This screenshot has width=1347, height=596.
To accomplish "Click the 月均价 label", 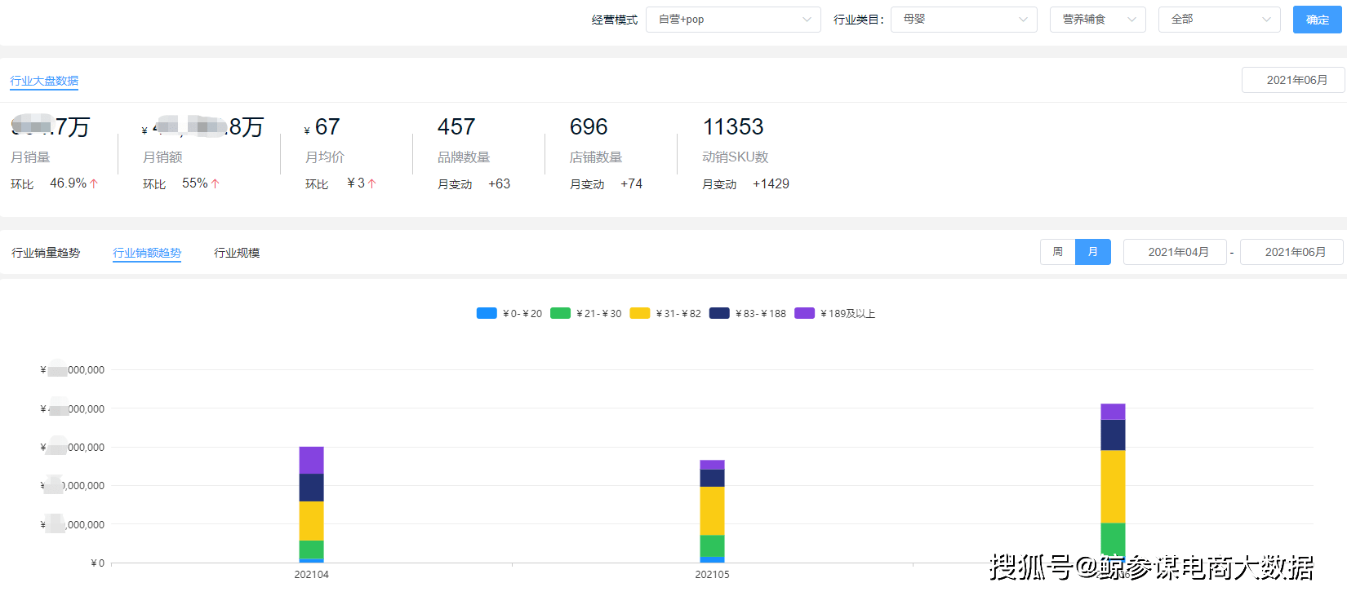I will point(325,157).
